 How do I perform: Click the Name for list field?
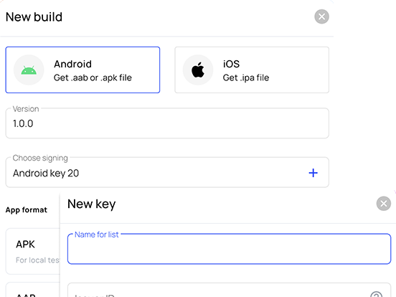click(229, 249)
